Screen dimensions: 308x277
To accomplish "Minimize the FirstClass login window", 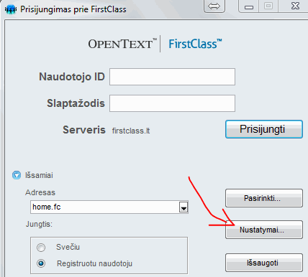I will click(x=248, y=6).
